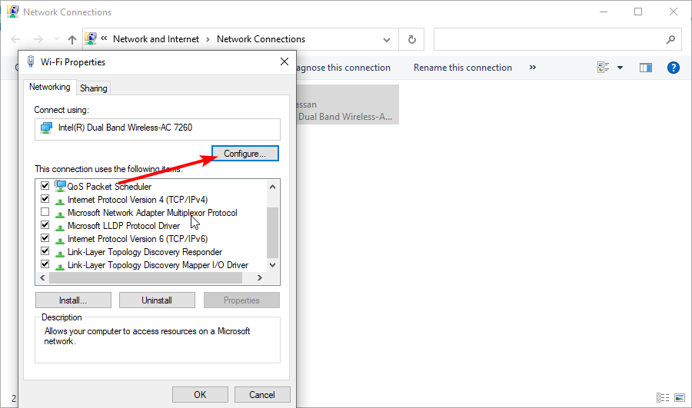Toggle Microsoft LLDP Protocol Driver checkbox
Screen dimensions: 692x408
pos(45,225)
